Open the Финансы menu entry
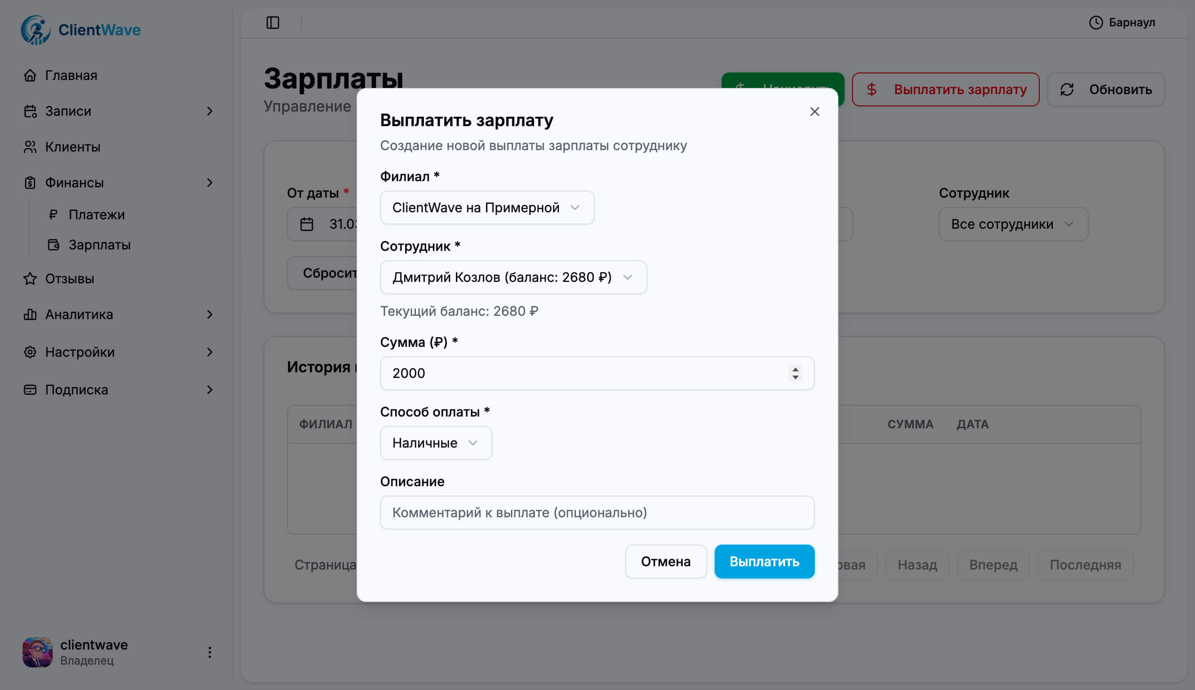This screenshot has width=1195, height=690. [x=74, y=183]
